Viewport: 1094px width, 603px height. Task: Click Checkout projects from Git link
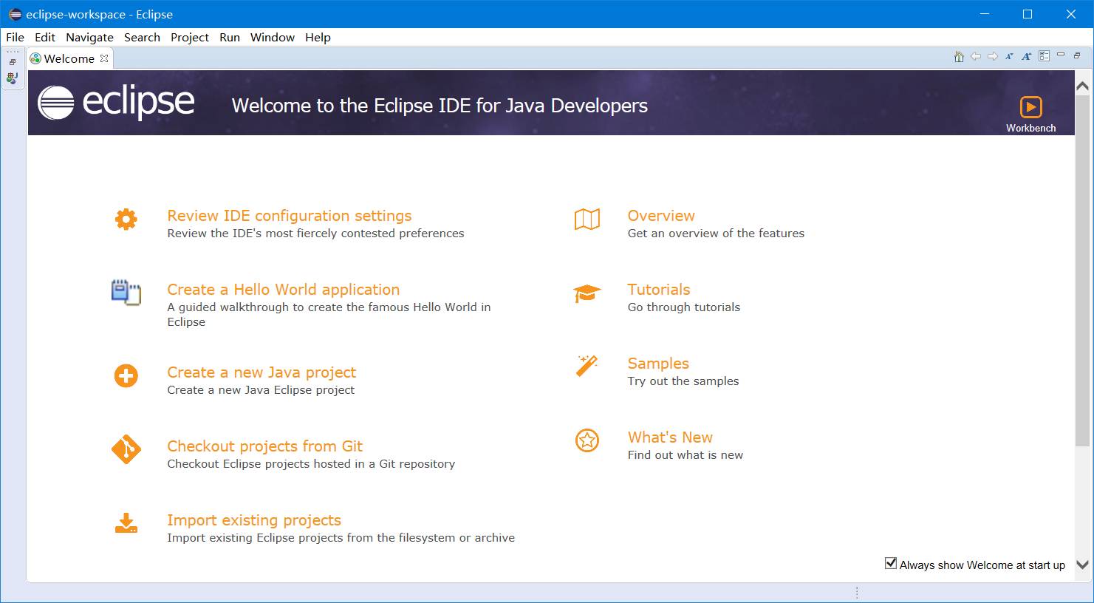(265, 446)
